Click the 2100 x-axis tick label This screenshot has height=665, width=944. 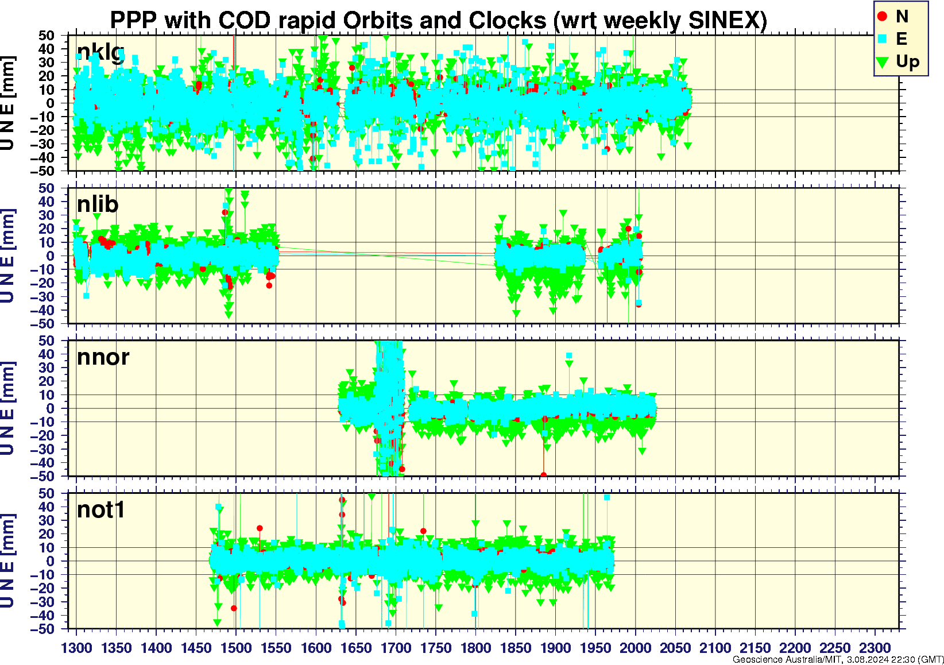(x=715, y=648)
